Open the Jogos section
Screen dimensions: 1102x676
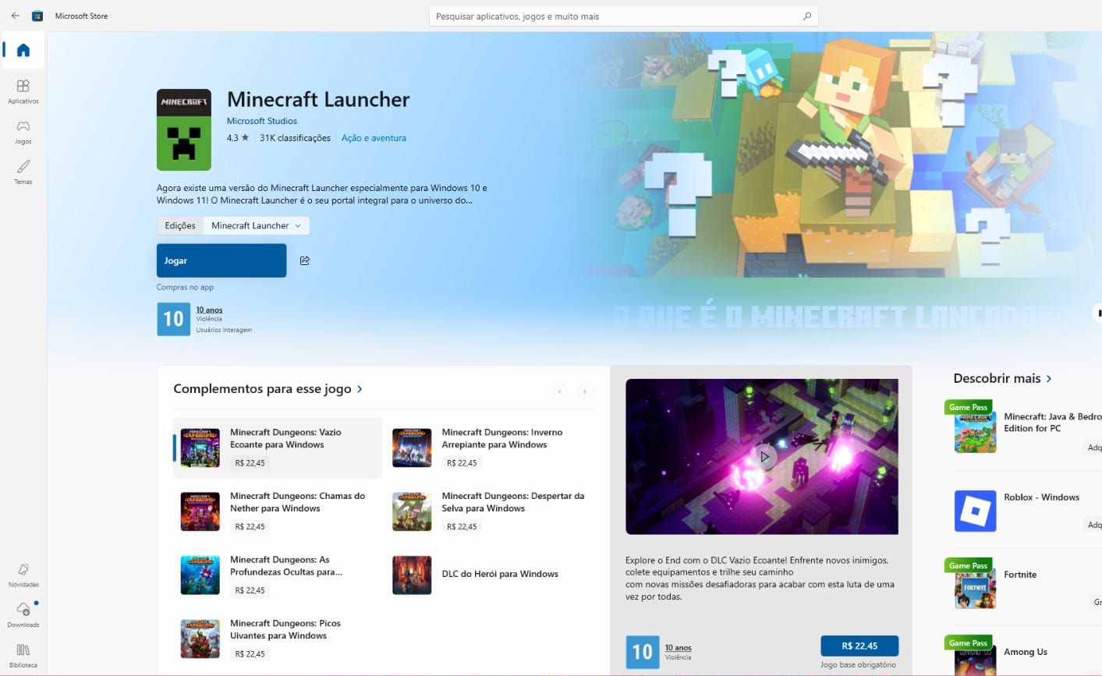pyautogui.click(x=23, y=132)
